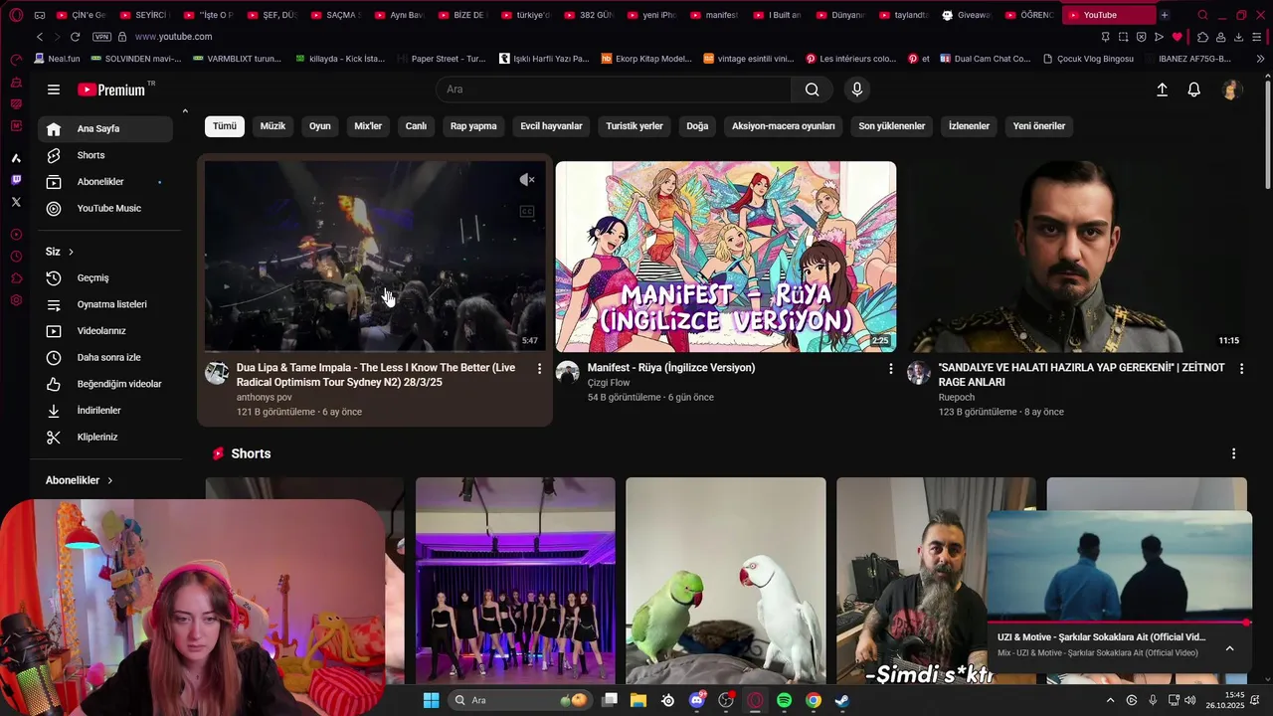Open the browser extensions icon
Image resolution: width=1273 pixels, height=716 pixels.
1202,37
